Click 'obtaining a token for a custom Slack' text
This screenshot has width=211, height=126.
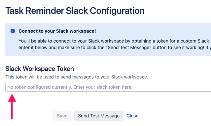(170, 41)
